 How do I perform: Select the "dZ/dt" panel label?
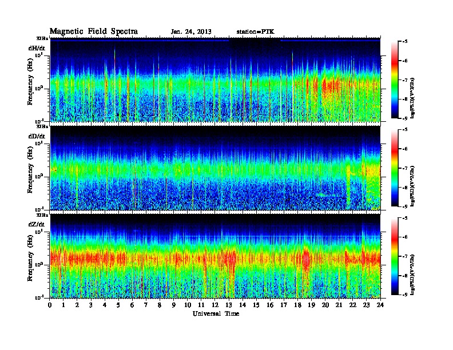pos(37,224)
